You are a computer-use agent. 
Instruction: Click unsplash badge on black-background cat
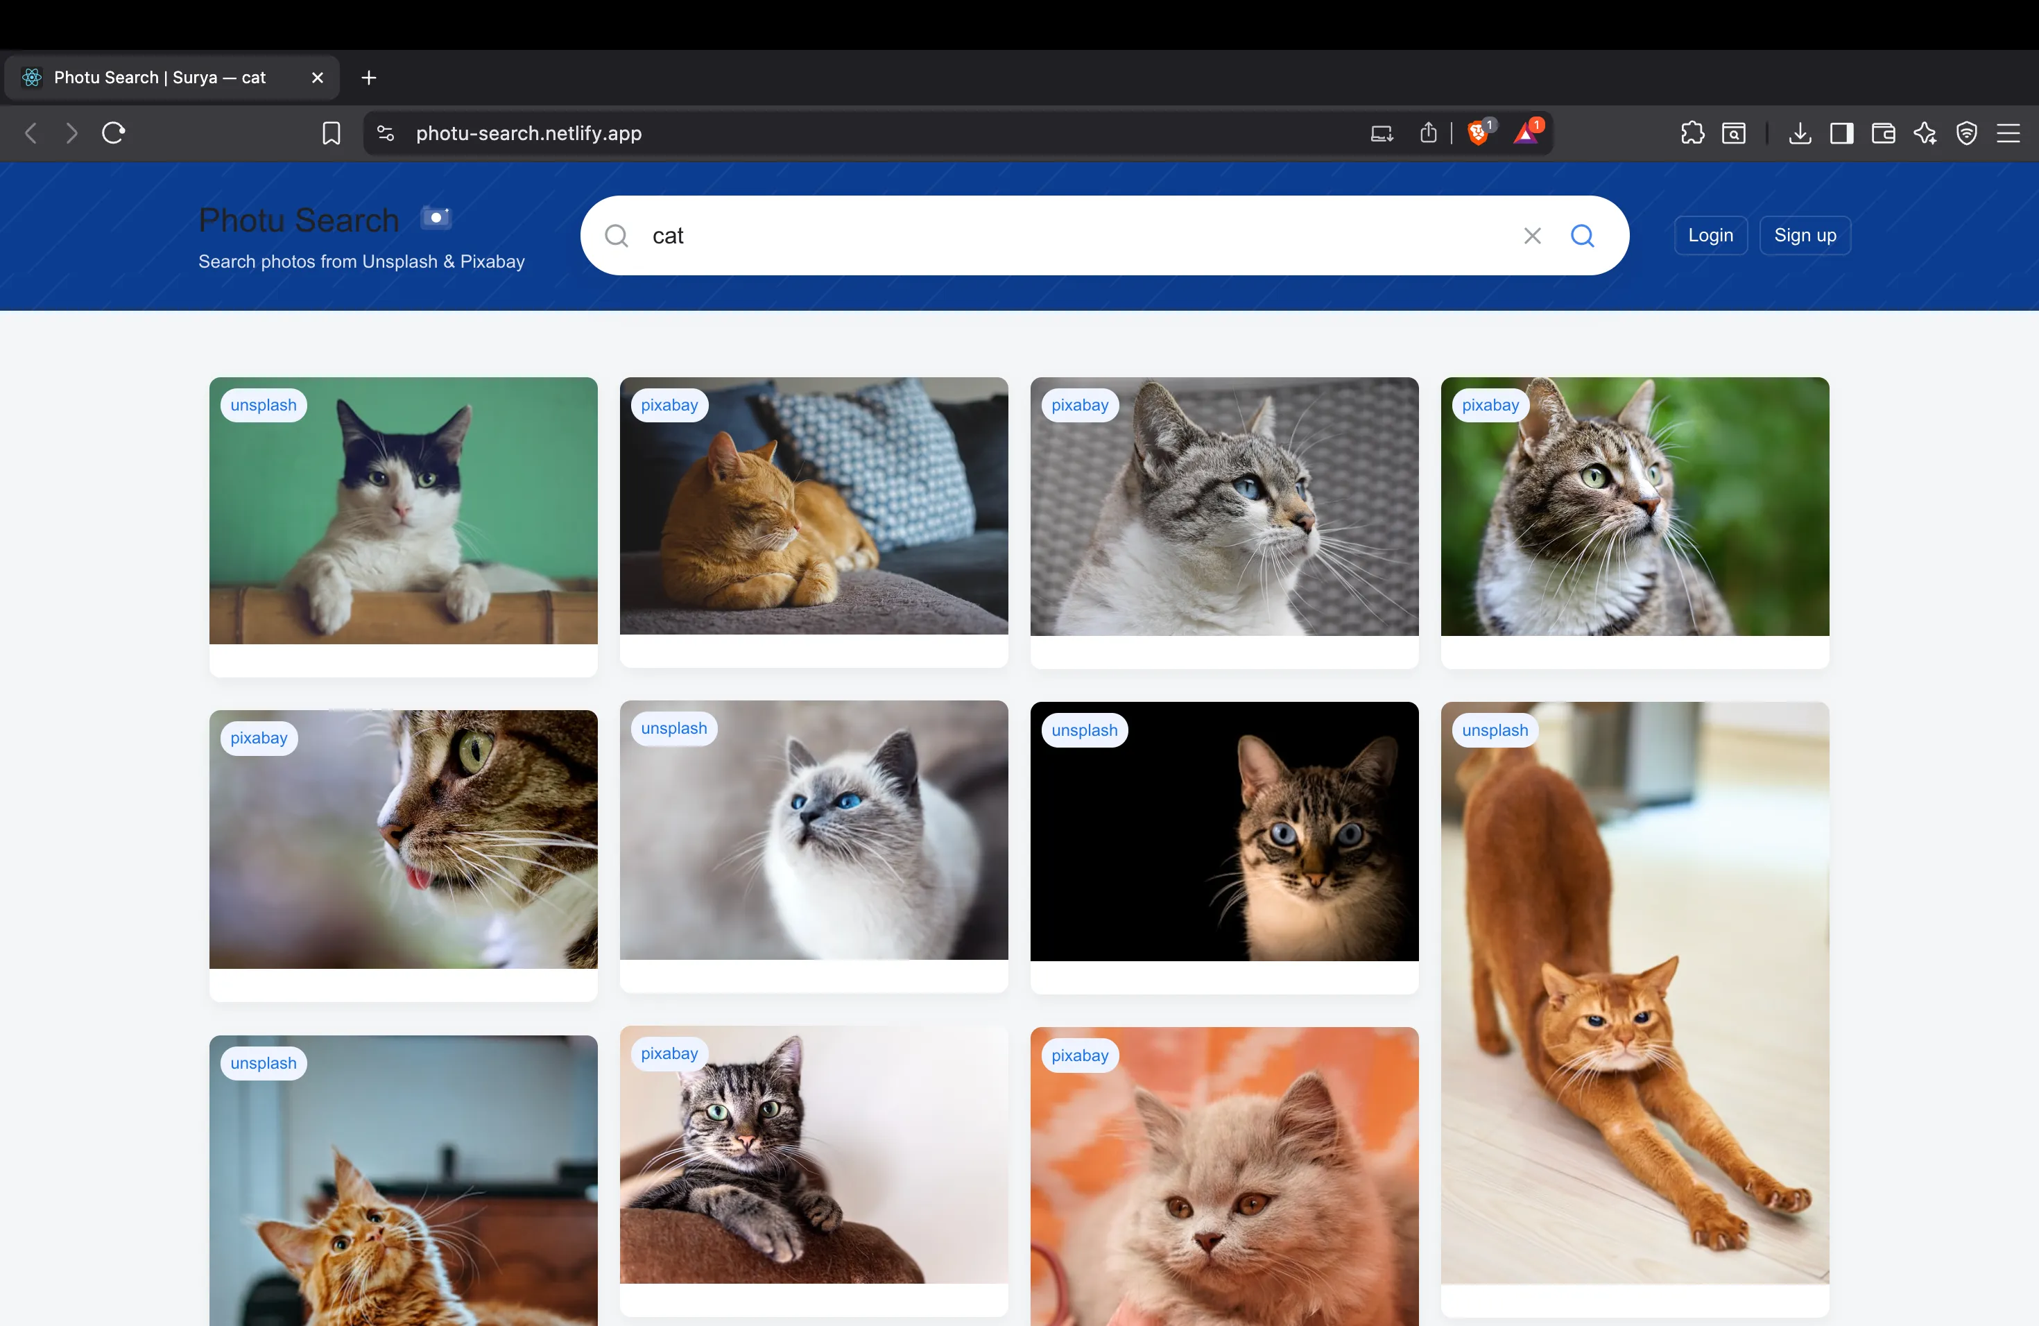click(x=1084, y=731)
